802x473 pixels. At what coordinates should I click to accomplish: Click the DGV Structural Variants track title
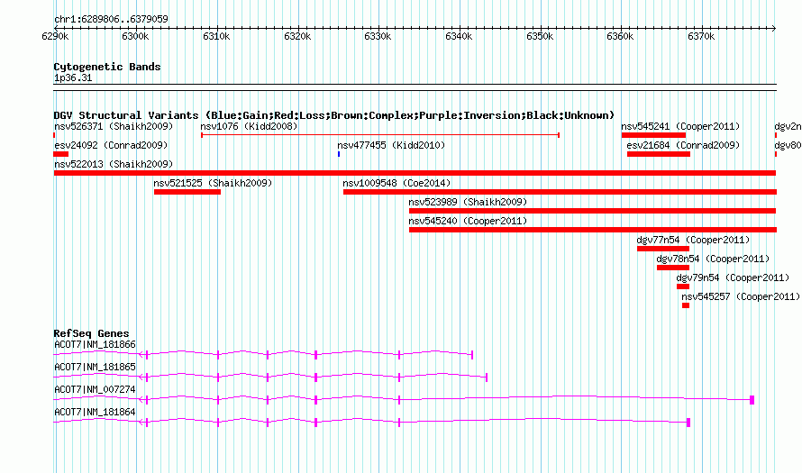click(x=333, y=115)
